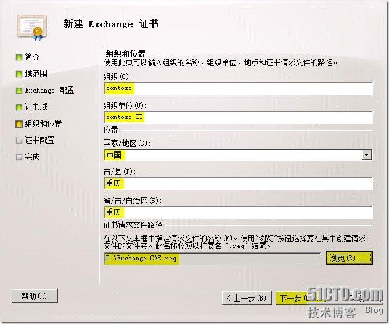Expand the 国家/地区 dropdown arrow
This screenshot has height=324, width=389.
[367, 155]
